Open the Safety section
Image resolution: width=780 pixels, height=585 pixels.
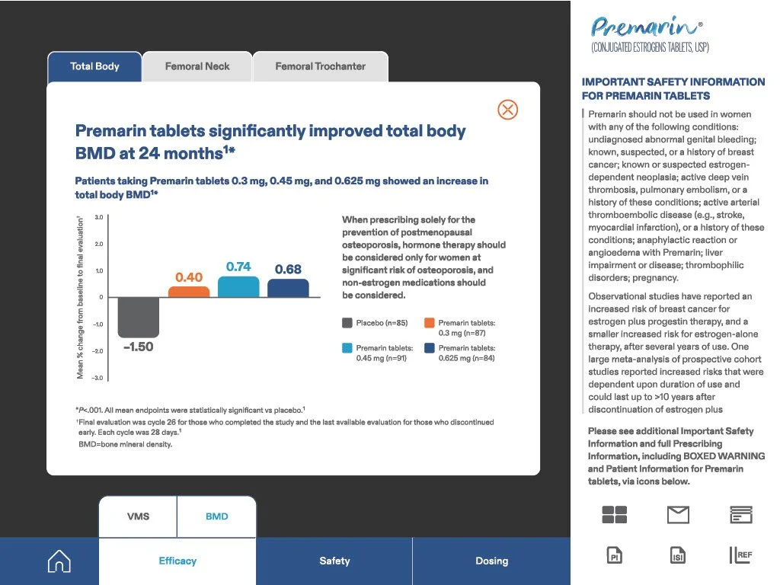[334, 561]
